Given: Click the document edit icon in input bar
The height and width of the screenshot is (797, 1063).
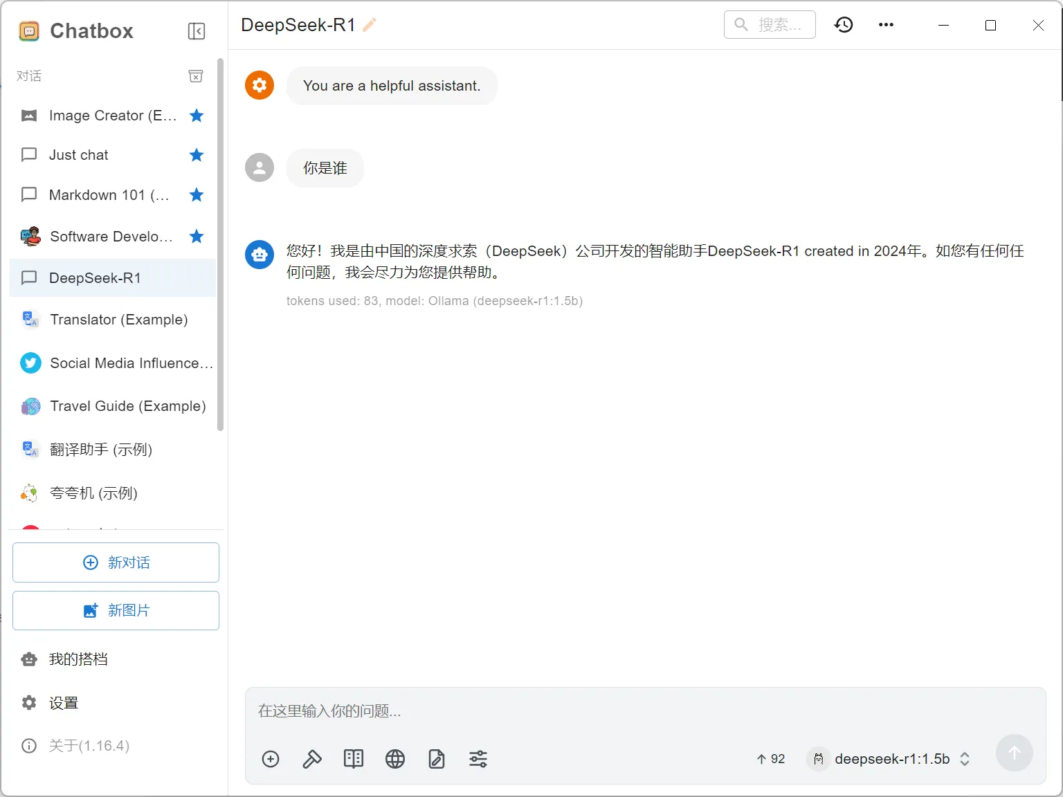Looking at the screenshot, I should [x=437, y=759].
